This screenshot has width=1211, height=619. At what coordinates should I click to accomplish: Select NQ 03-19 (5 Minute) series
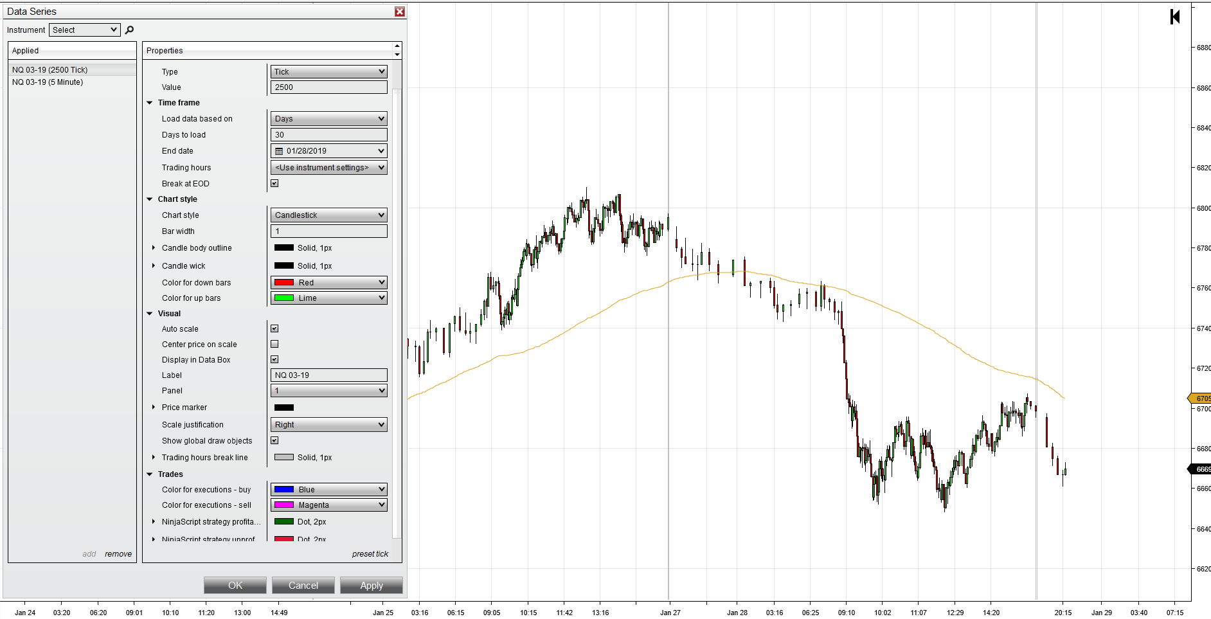[48, 82]
